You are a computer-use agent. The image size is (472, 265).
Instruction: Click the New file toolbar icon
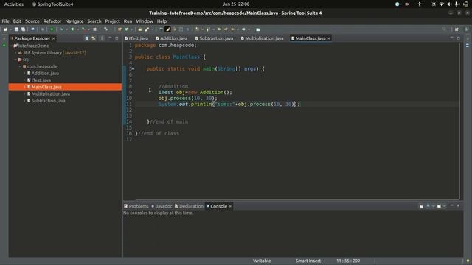pos(5,29)
